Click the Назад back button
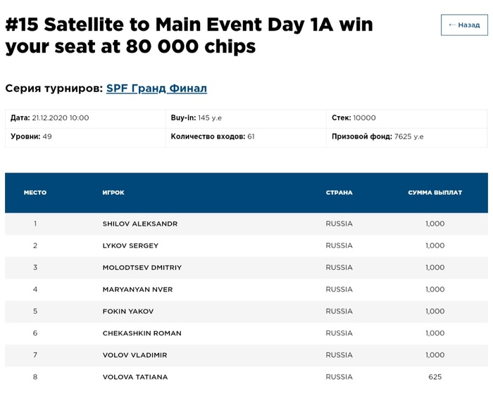The width and height of the screenshot is (493, 405). (x=464, y=25)
